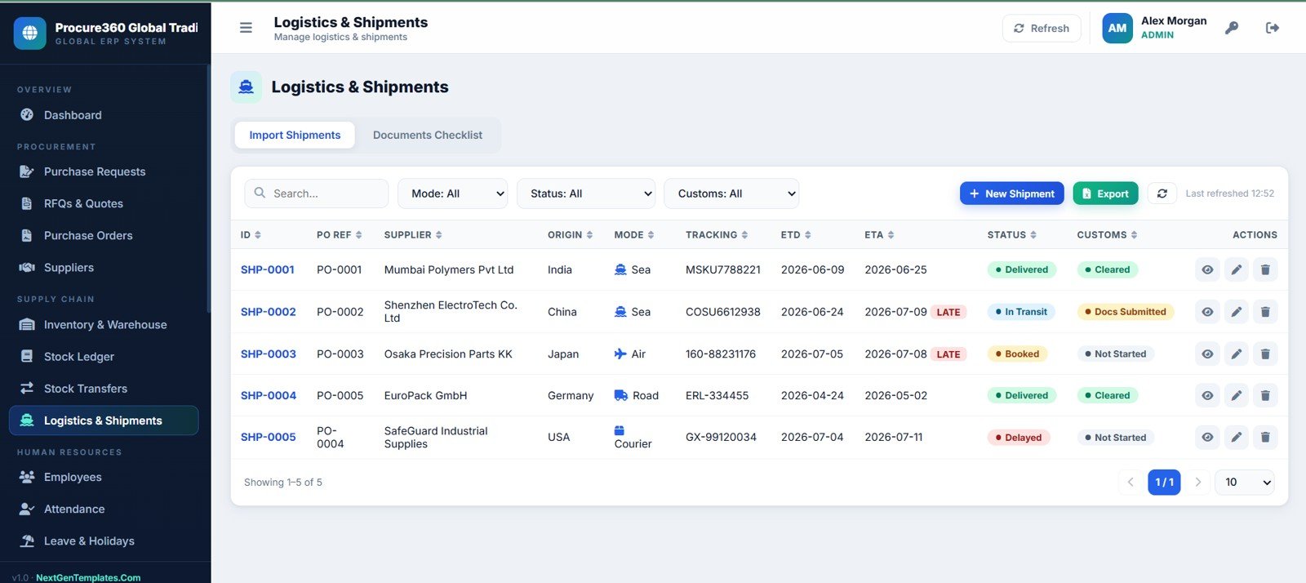Click the key icon beside Alex Morgan
Viewport: 1306px width, 583px height.
[x=1232, y=28]
